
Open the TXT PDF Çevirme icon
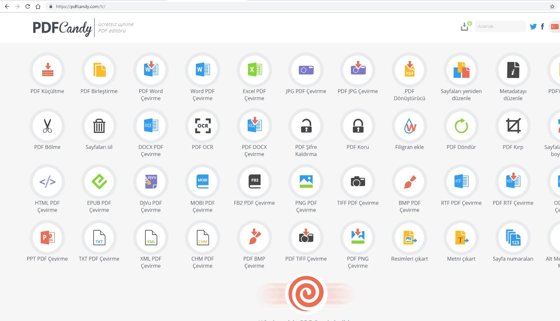click(x=99, y=238)
